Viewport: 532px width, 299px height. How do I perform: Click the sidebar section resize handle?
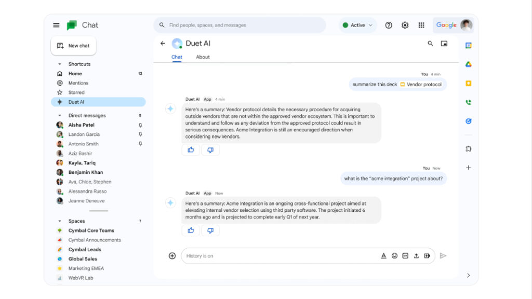point(99,211)
